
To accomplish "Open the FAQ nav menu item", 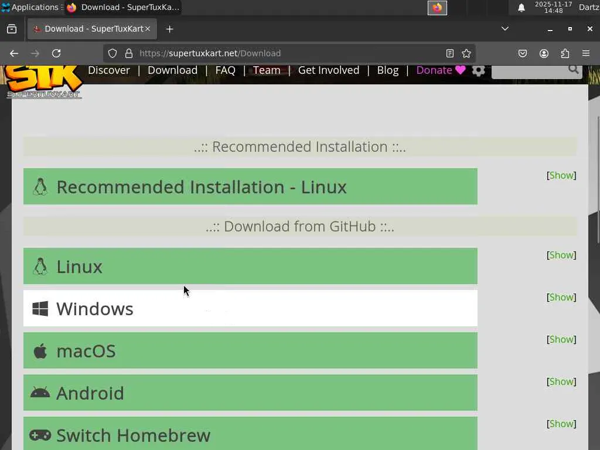I will [x=226, y=70].
